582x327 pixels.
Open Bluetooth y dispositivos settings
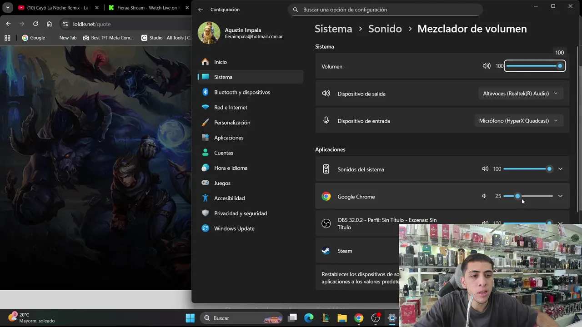point(251,92)
